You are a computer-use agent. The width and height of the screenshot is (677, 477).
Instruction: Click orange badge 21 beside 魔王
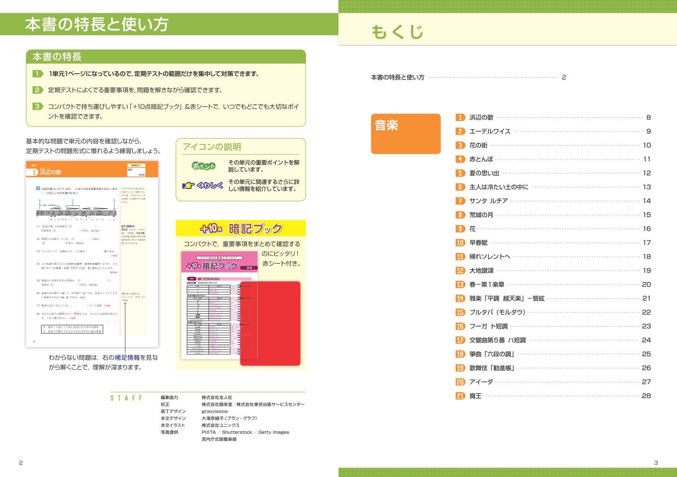tap(460, 396)
